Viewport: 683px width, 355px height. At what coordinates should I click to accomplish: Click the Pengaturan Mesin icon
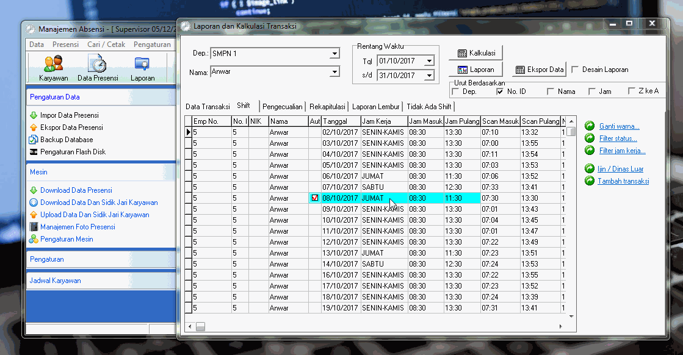pyautogui.click(x=34, y=239)
